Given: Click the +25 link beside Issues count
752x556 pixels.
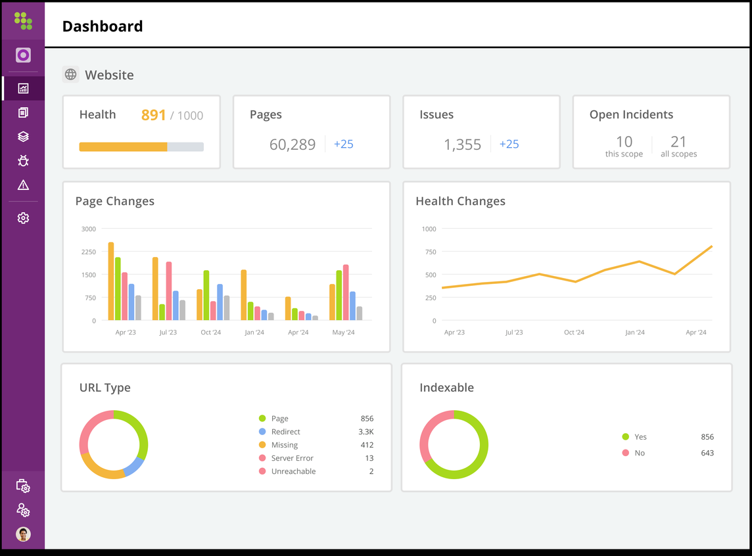Looking at the screenshot, I should click(509, 144).
